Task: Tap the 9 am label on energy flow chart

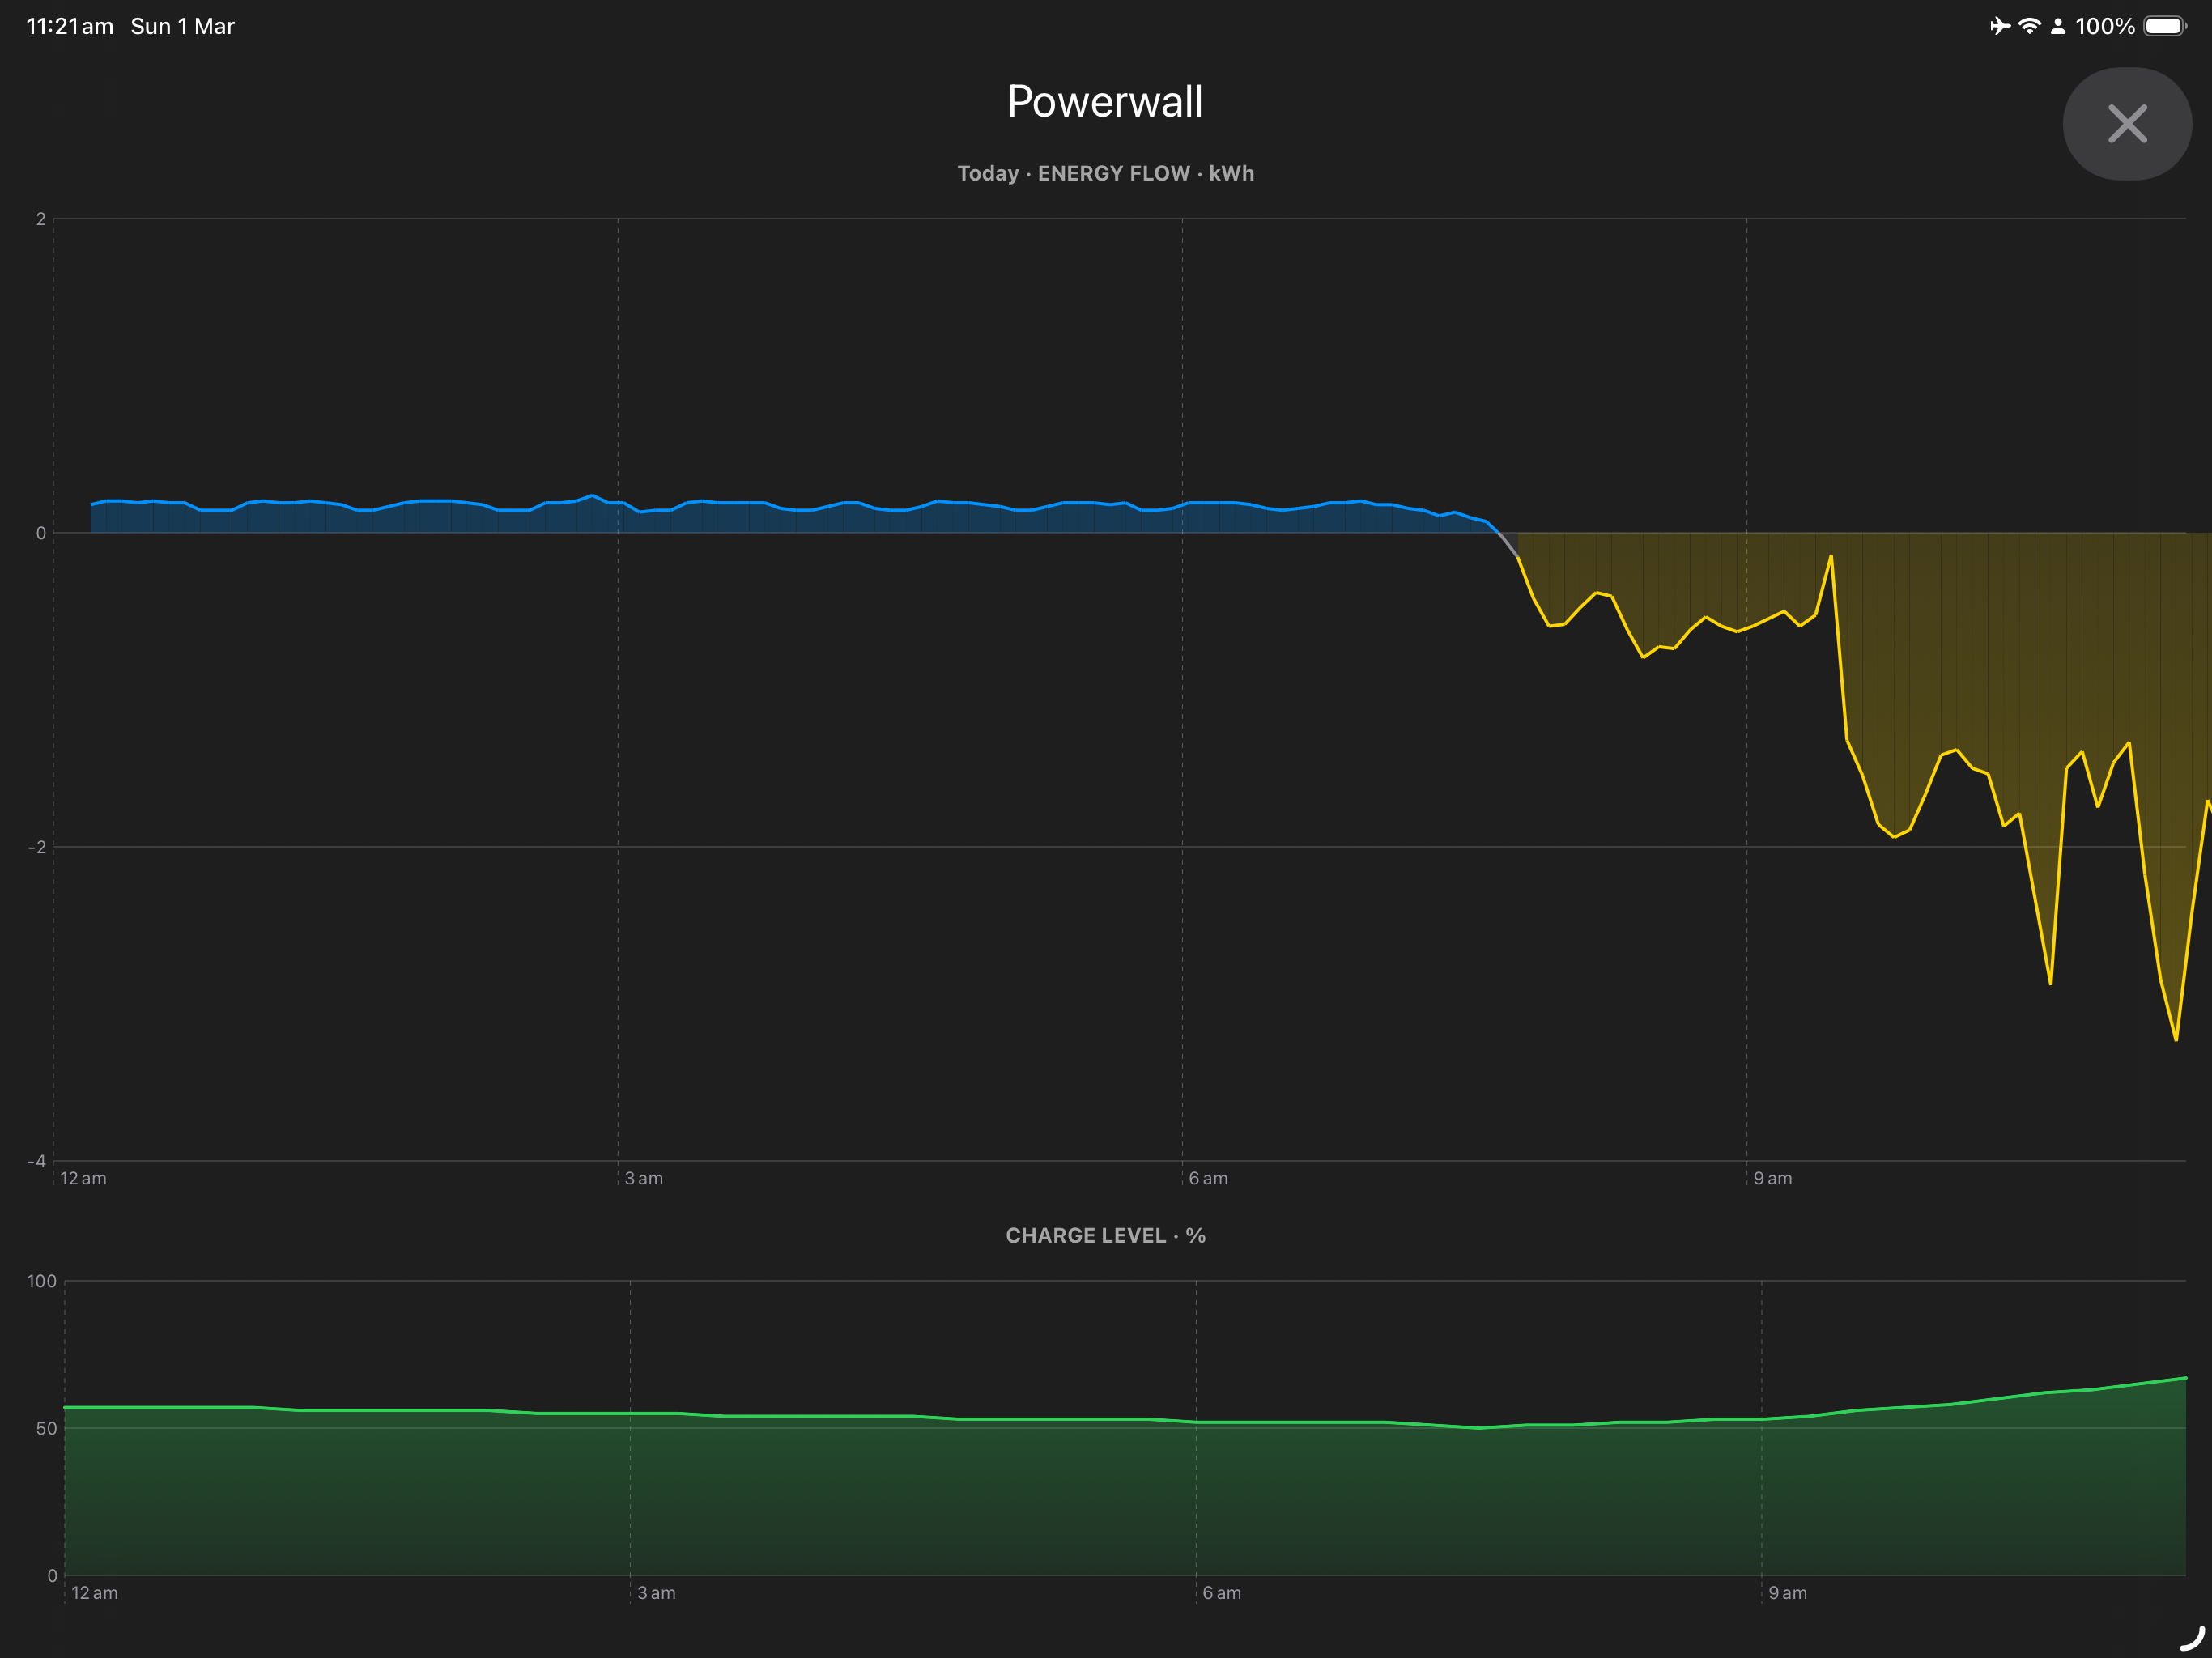Action: coord(1773,1178)
